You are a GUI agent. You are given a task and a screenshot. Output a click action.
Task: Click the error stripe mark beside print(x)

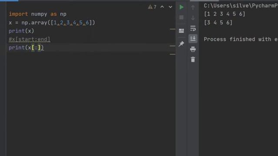pos(172,29)
